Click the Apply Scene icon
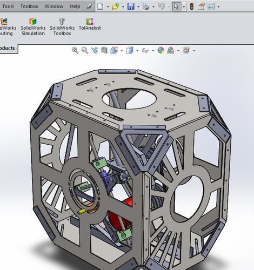Screen dimensions: 254x270 pos(170,50)
